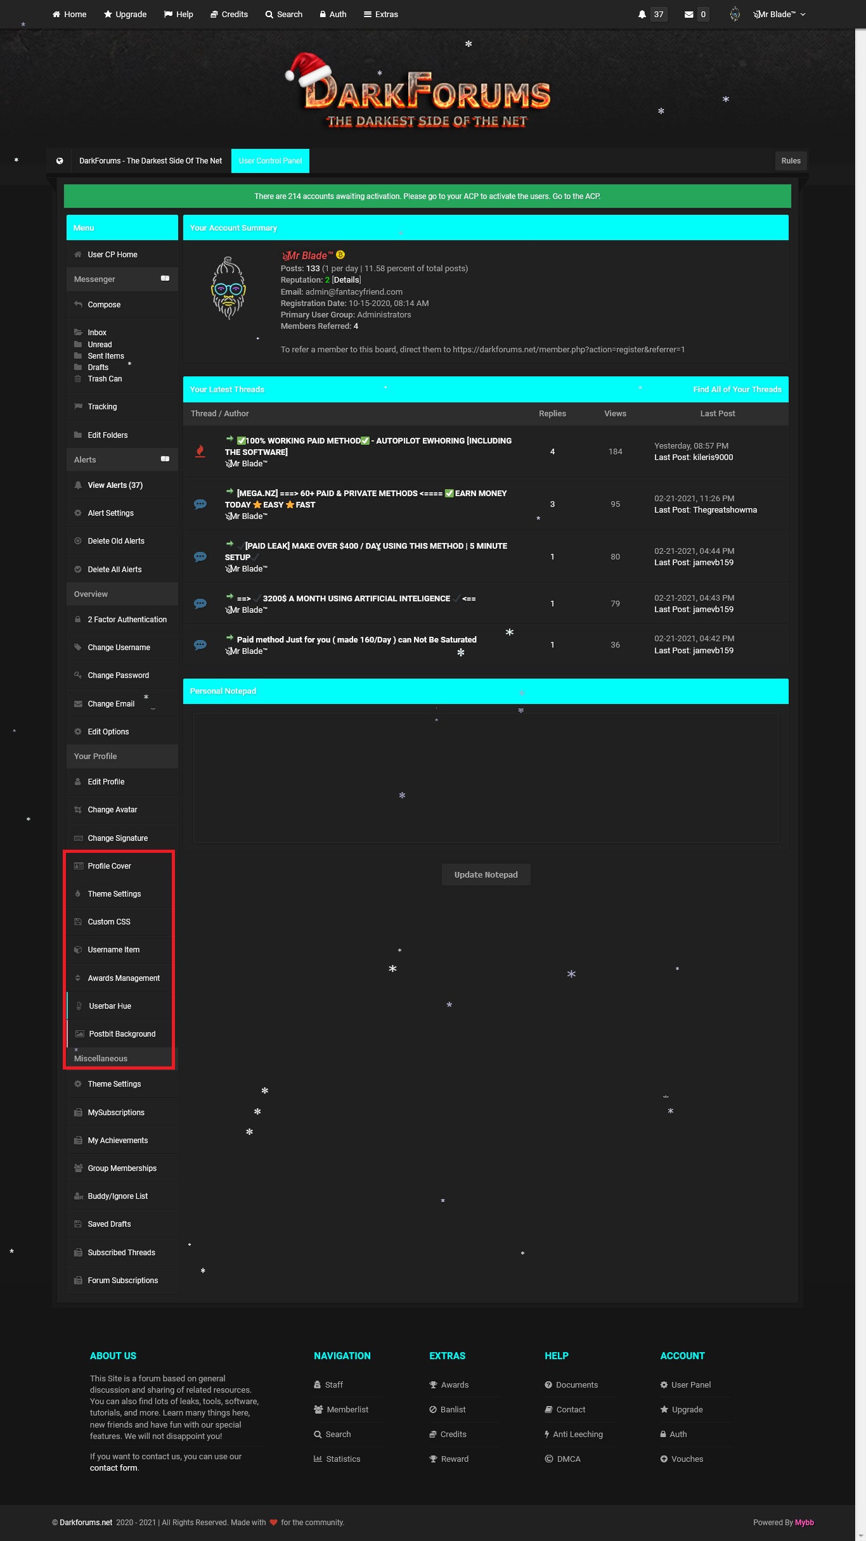Open DMCA in footer Help
This screenshot has height=1541, width=866.
click(x=562, y=1459)
